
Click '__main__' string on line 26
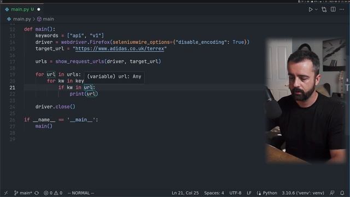pos(81,120)
